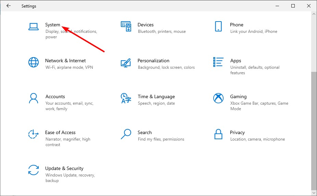Click the vertical scrollbar thumb
The image size is (317, 196).
coord(314,130)
